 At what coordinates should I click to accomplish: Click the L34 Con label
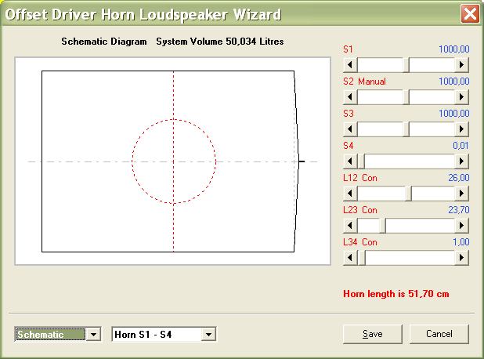click(x=360, y=242)
